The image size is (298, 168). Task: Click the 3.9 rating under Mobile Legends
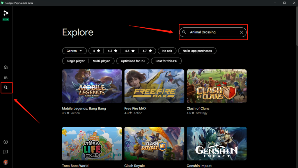click(x=65, y=113)
